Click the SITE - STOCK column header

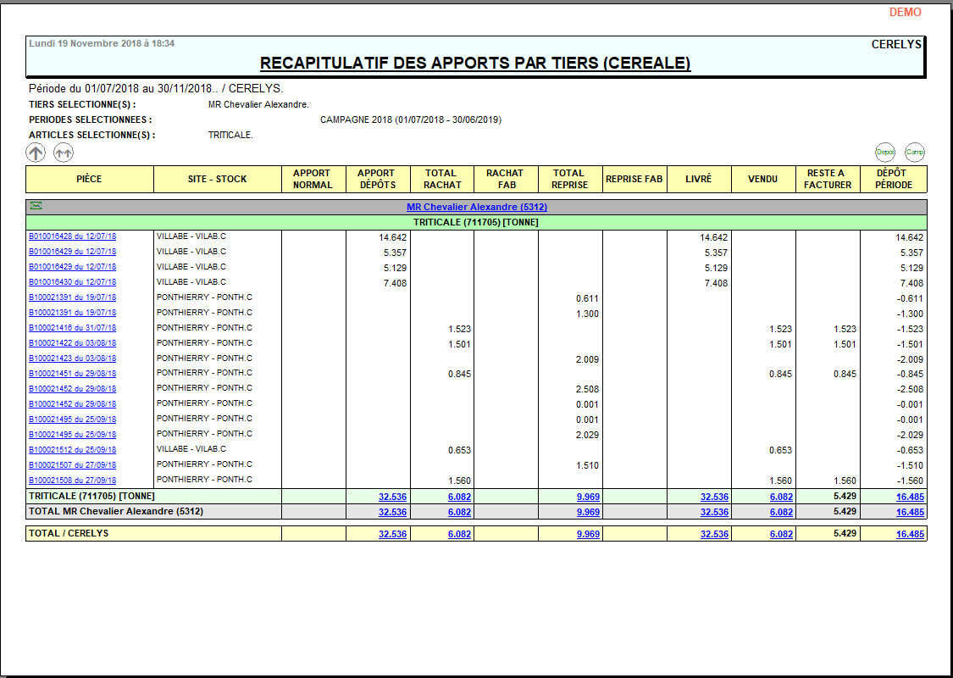[218, 179]
